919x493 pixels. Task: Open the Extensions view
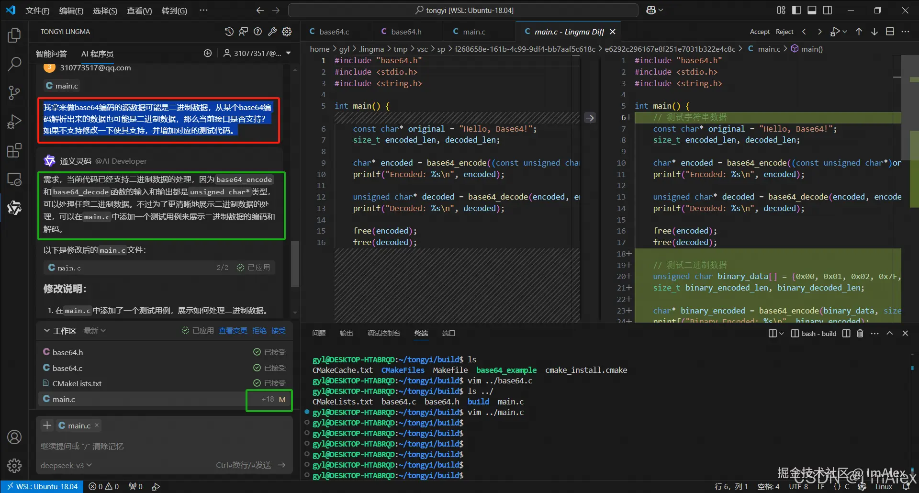coord(14,151)
